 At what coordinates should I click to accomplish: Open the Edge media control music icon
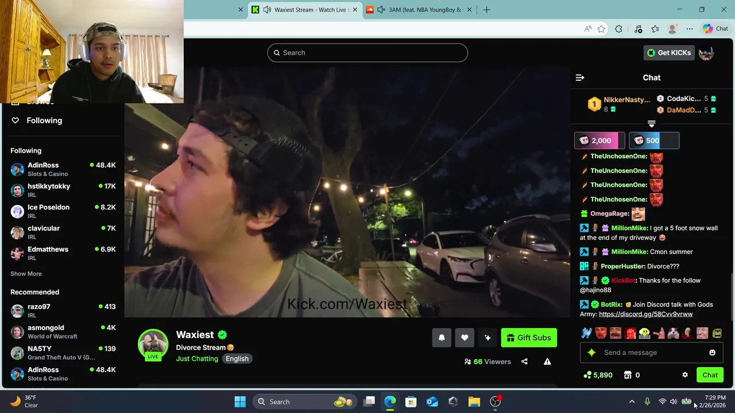pos(638,29)
